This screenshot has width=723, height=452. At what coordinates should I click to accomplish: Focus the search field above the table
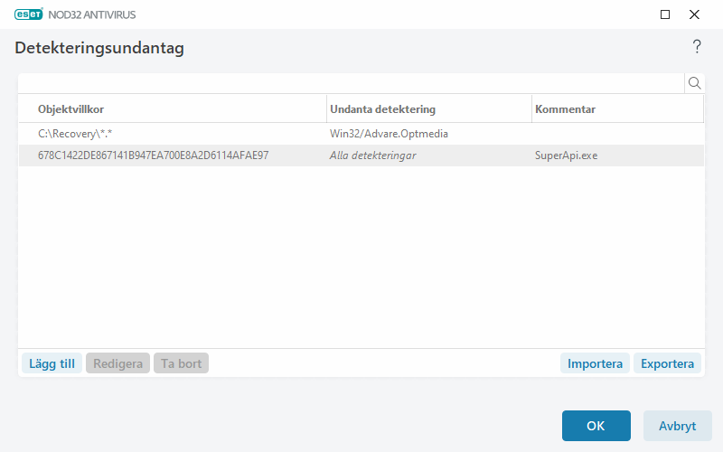[x=351, y=83]
